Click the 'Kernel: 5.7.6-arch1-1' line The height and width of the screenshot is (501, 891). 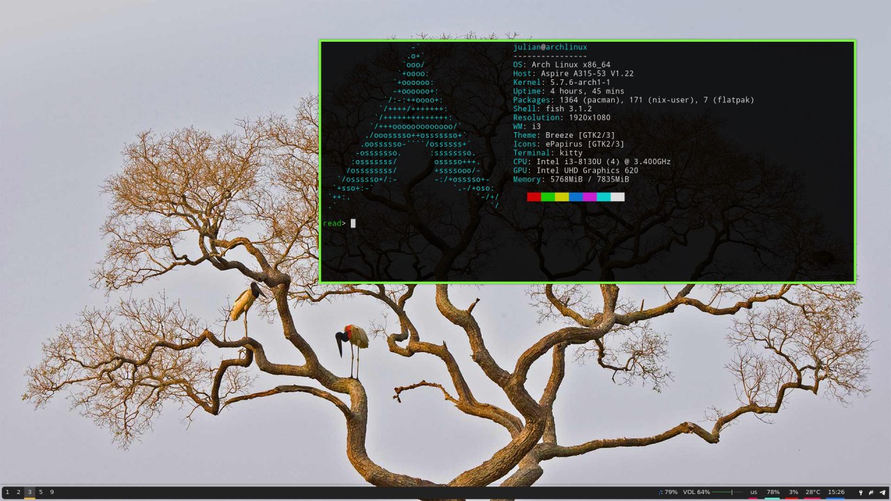click(x=562, y=82)
